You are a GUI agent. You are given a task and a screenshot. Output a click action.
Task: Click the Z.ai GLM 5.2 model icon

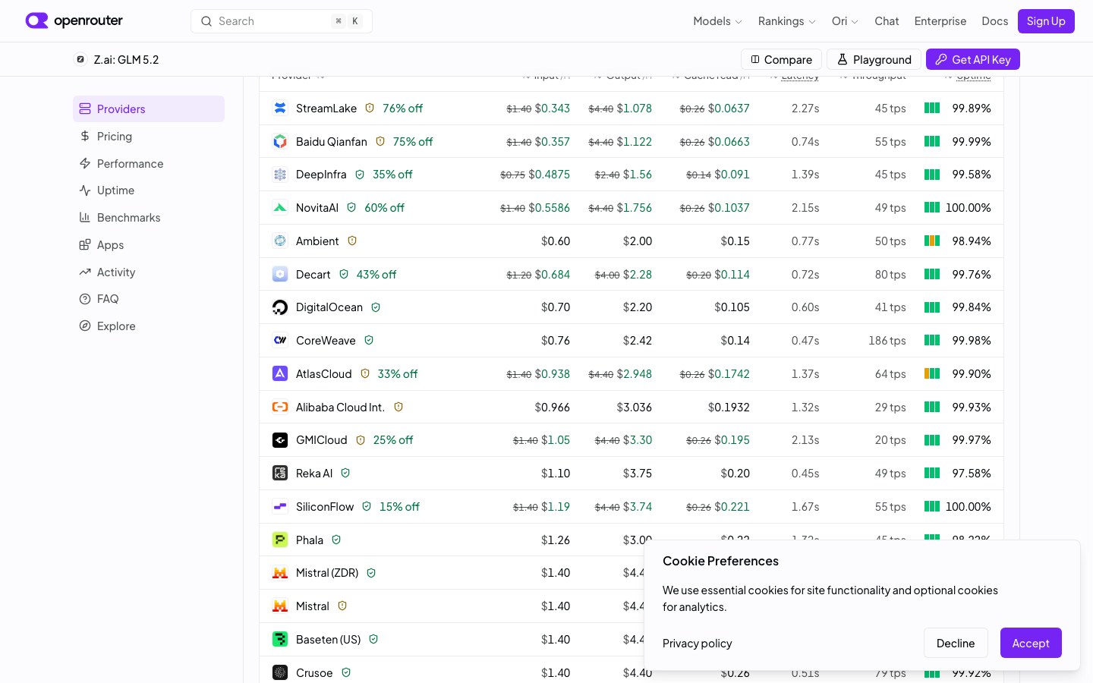coord(80,59)
